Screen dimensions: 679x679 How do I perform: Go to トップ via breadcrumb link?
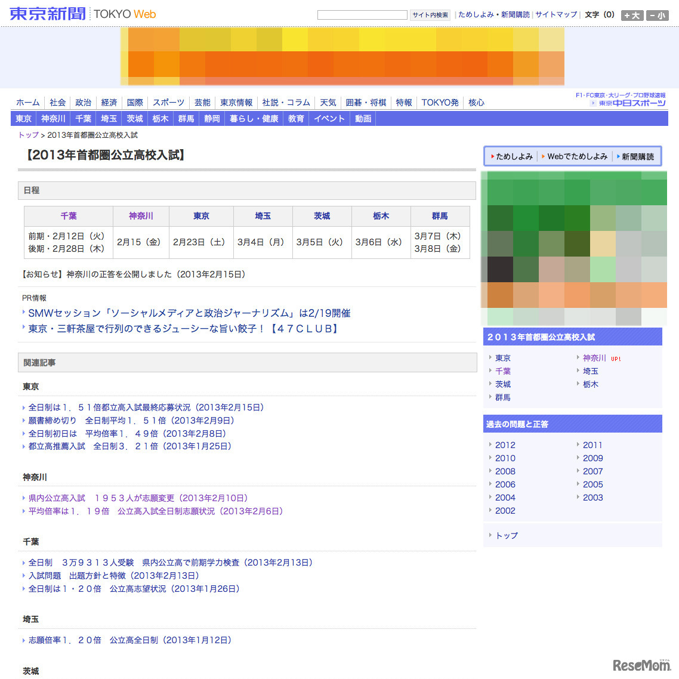click(x=28, y=135)
